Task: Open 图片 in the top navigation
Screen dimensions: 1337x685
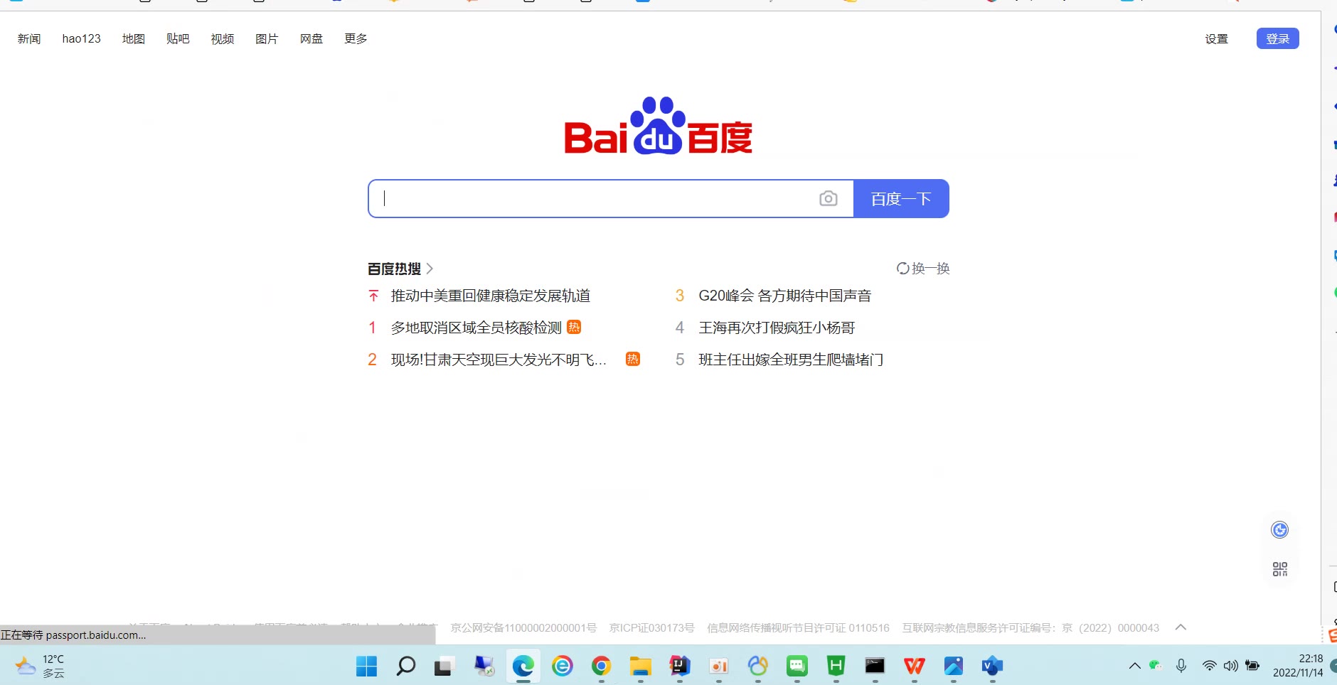Action: pyautogui.click(x=267, y=38)
